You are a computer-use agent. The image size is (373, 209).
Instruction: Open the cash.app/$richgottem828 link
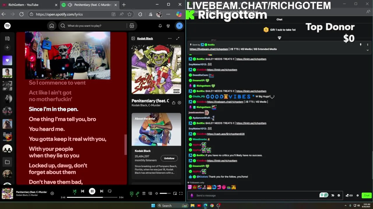(x=226, y=134)
